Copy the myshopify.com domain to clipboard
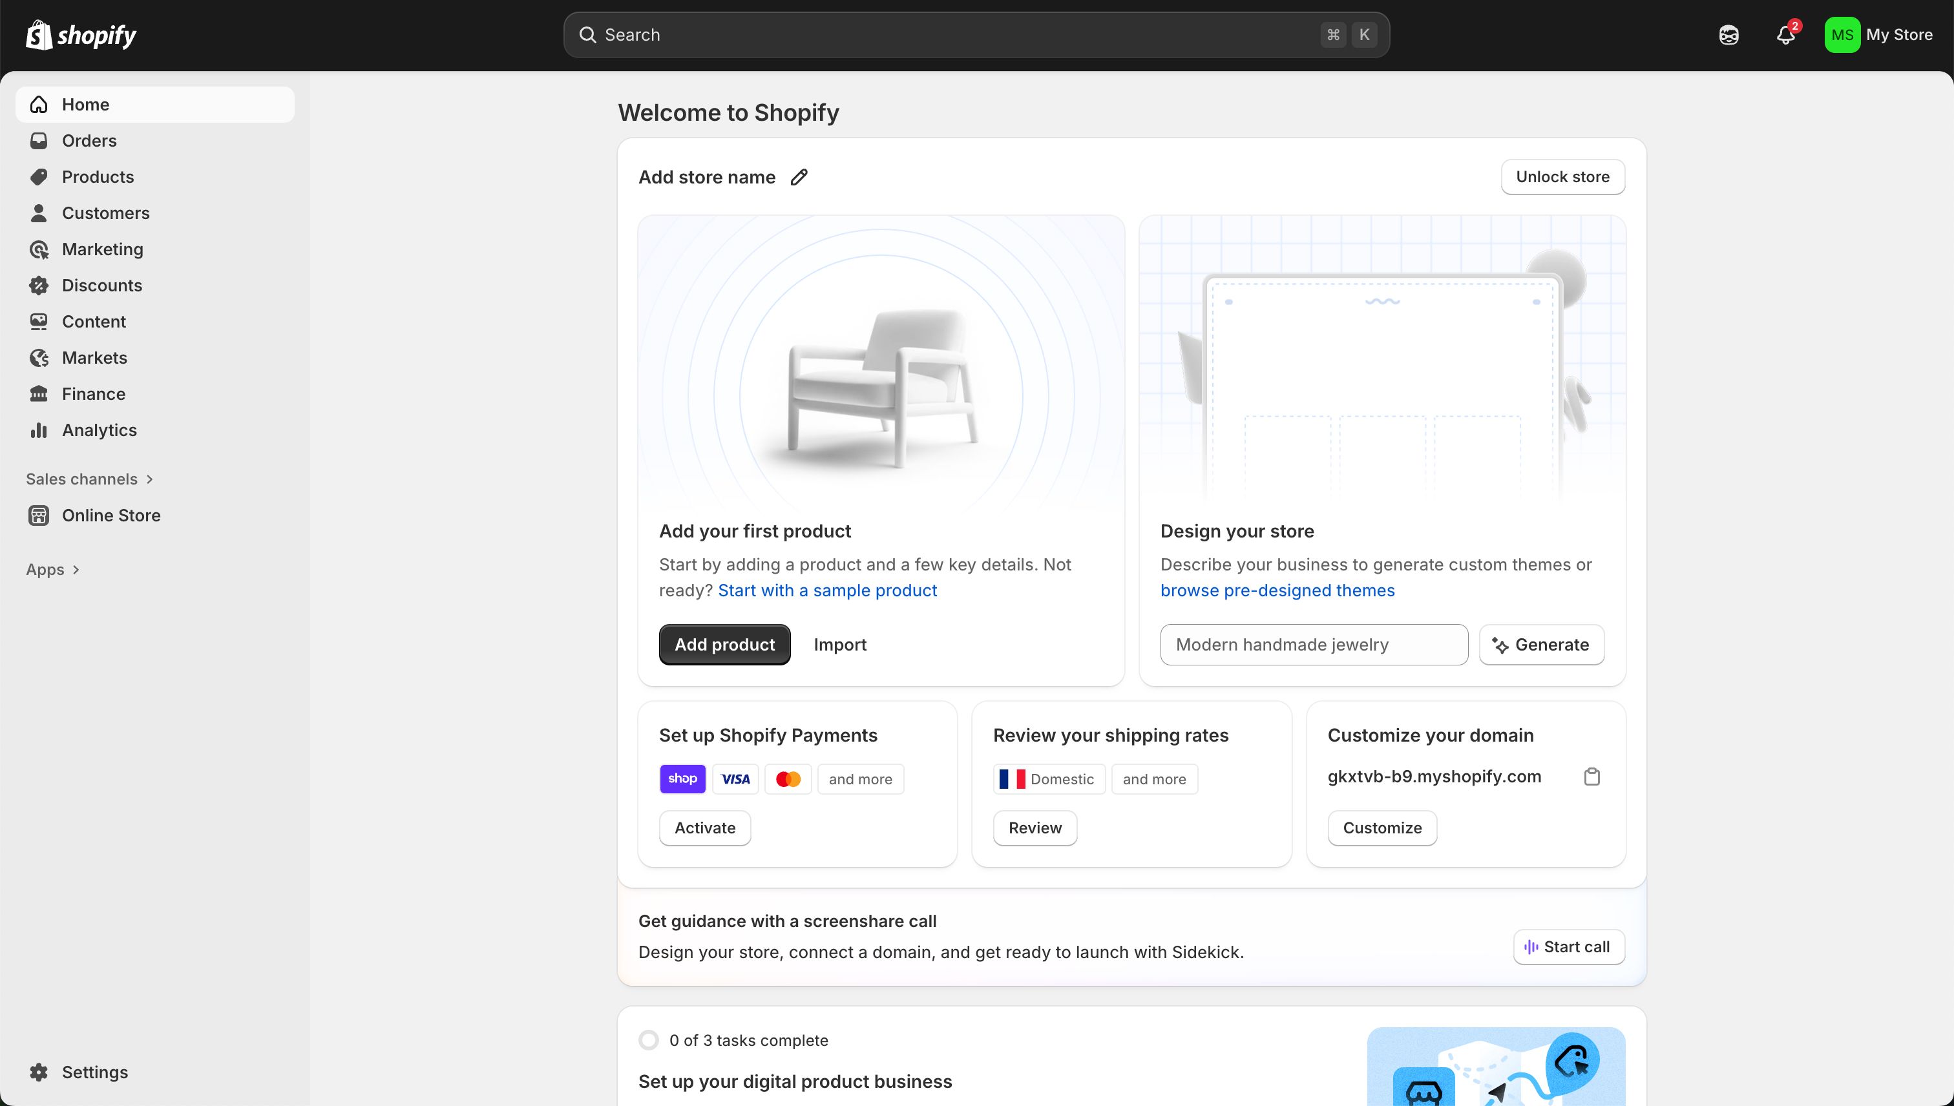Image resolution: width=1954 pixels, height=1106 pixels. [x=1592, y=776]
